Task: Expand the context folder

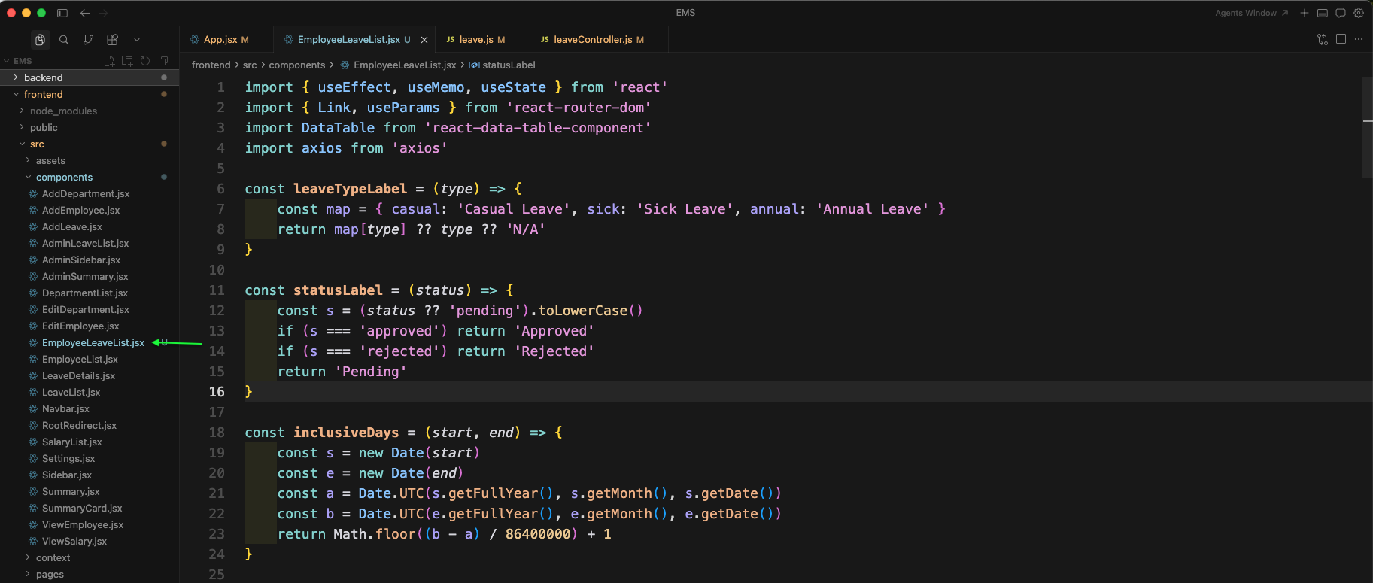Action: [90, 557]
